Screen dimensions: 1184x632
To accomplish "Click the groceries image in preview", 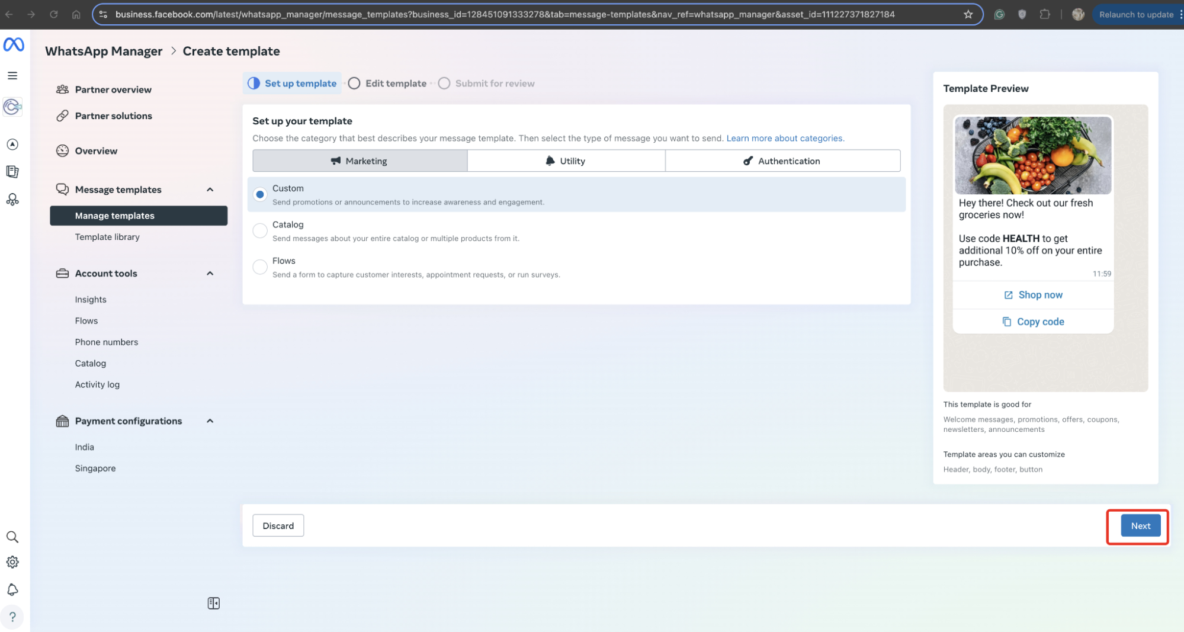I will pyautogui.click(x=1033, y=155).
